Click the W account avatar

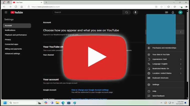pos(180,12)
